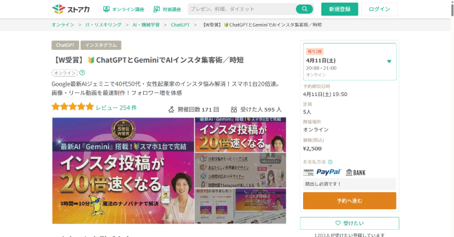Go to ChatGPT breadcrumb link
Viewport: 454px width, 237px height.
pyautogui.click(x=180, y=25)
